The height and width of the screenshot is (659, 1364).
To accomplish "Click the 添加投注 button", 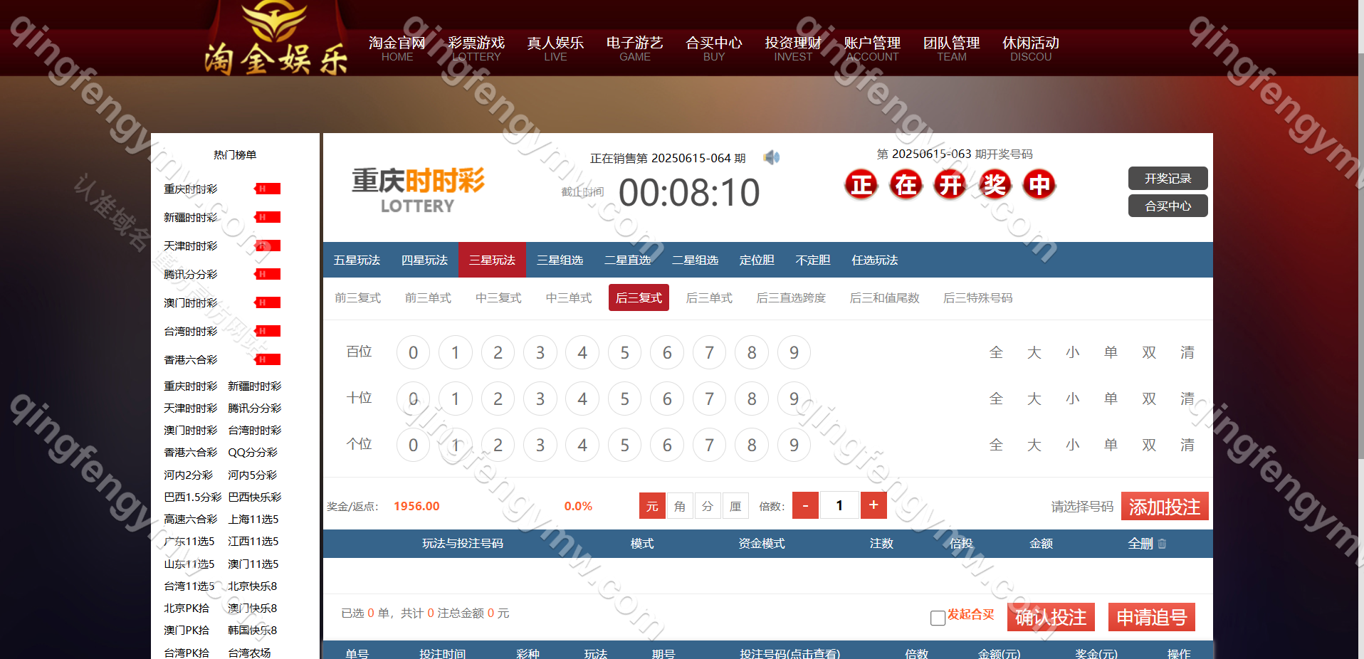I will pos(1164,507).
